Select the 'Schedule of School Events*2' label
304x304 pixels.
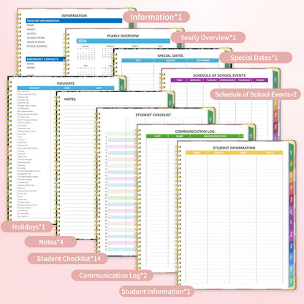[x=255, y=94]
